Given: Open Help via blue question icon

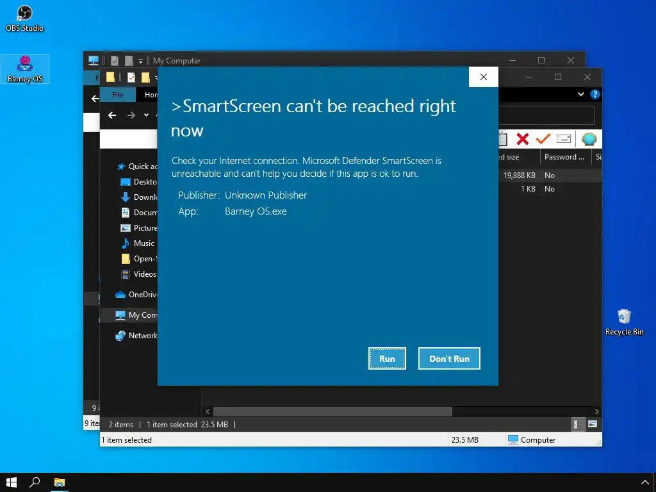Looking at the screenshot, I should coord(594,94).
